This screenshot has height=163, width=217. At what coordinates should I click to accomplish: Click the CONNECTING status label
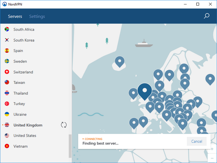coord(93,139)
